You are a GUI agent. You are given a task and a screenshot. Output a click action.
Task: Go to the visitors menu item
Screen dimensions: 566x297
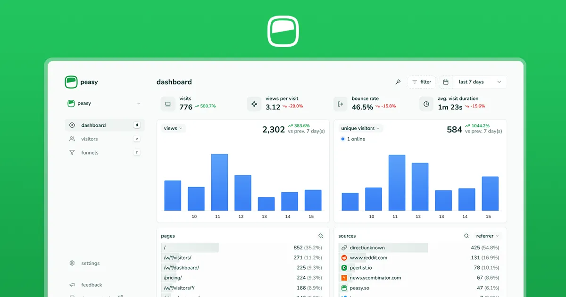point(89,139)
